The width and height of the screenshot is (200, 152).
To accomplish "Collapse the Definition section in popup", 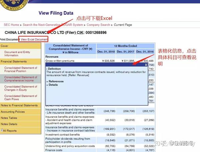I will [54, 69].
